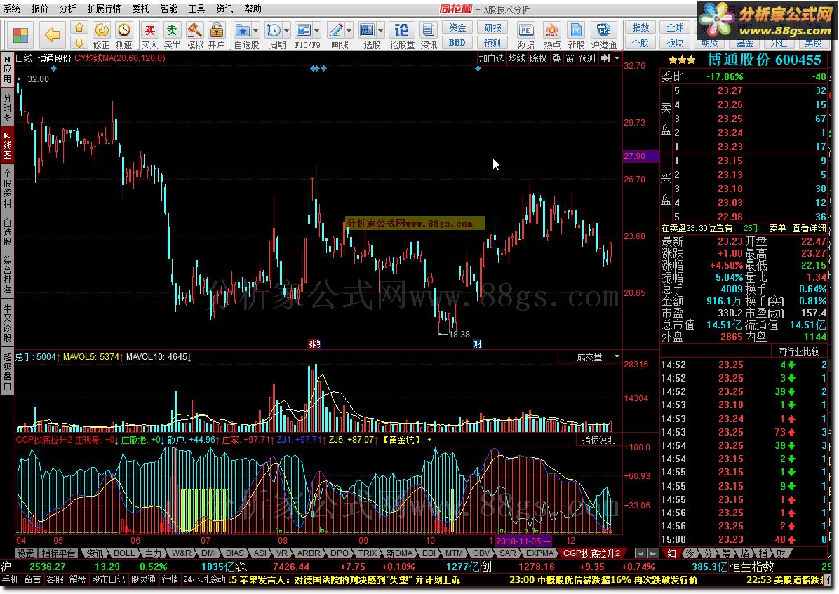The image size is (839, 594).
Task: Click the down arrow page icon
Action: (x=79, y=43)
